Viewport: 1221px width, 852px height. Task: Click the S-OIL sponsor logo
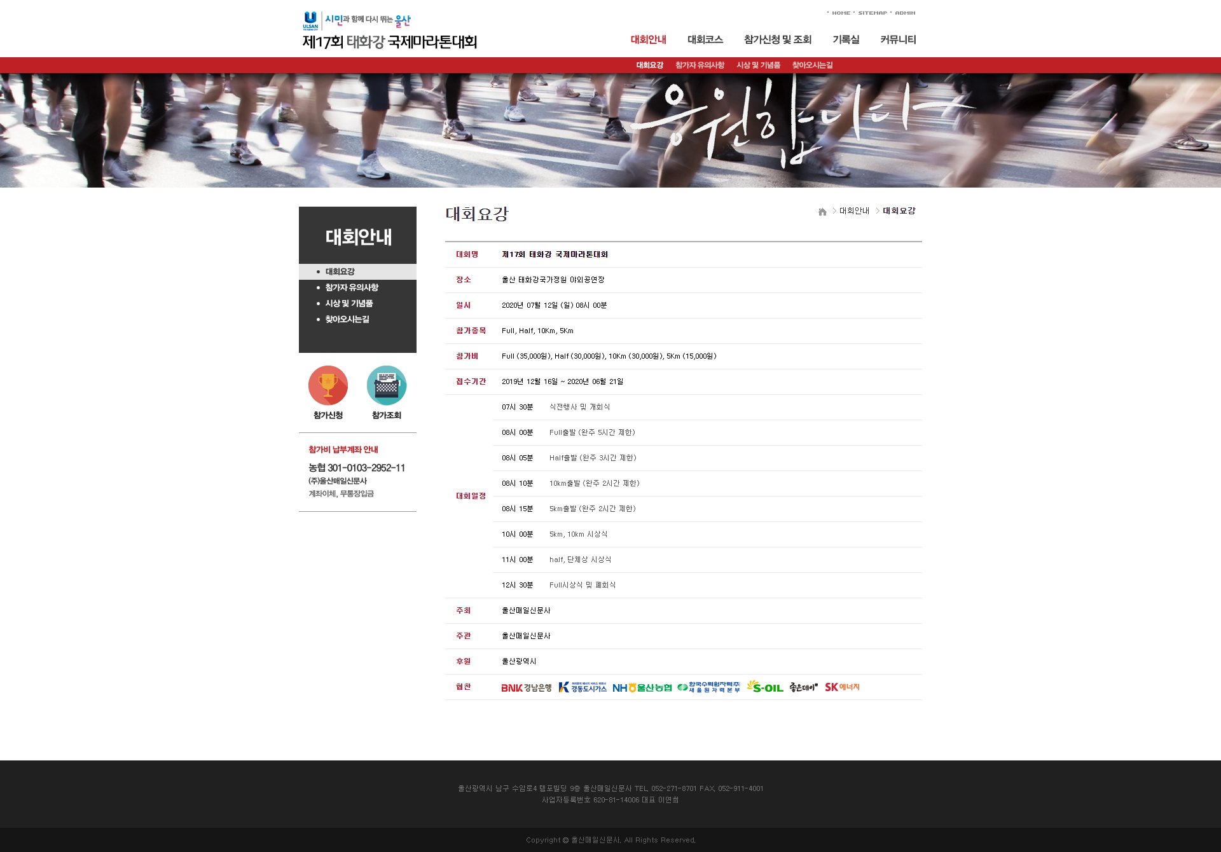(x=764, y=687)
